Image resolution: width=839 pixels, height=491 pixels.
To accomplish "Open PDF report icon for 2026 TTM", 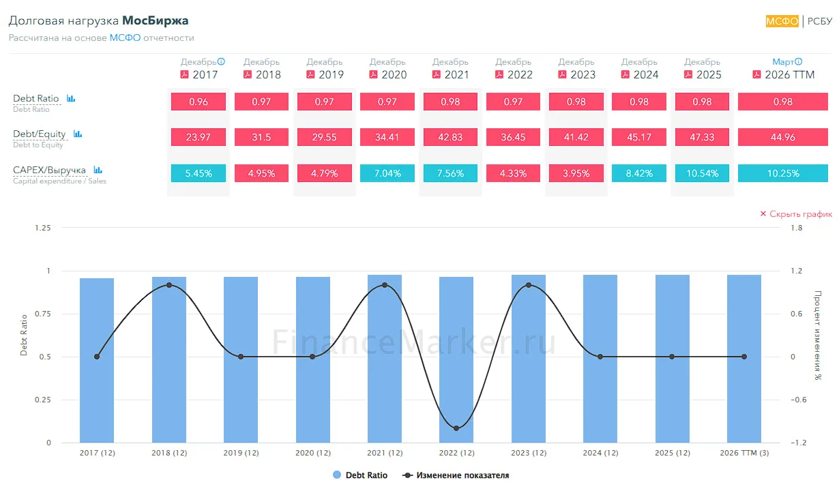I will 756,74.
